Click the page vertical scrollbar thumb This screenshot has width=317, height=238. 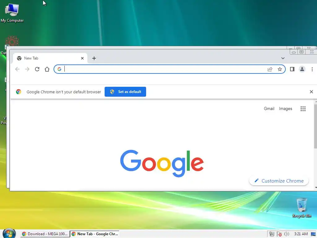pos(315,126)
